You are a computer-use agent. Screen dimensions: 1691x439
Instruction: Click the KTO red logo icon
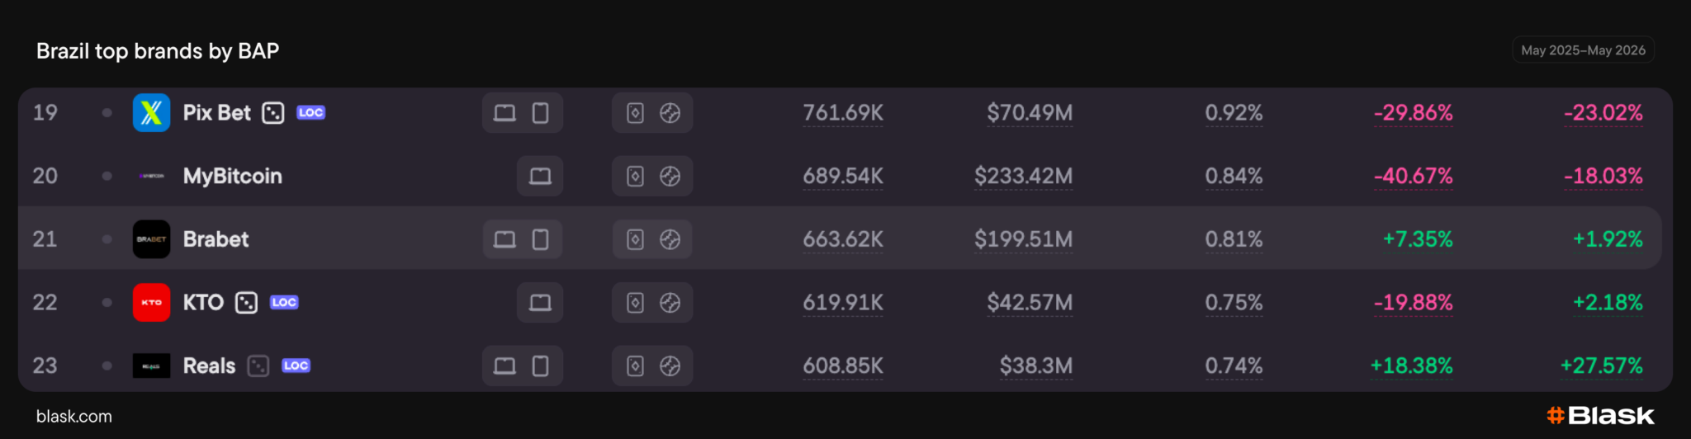(x=151, y=303)
